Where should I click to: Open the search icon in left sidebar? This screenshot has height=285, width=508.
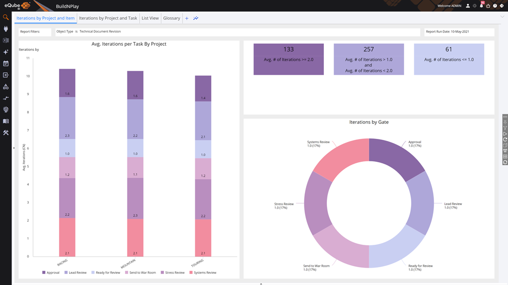(6, 17)
